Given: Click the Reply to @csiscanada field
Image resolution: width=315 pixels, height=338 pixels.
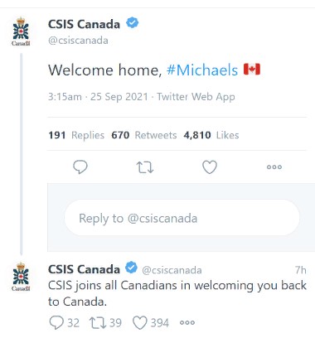Looking at the screenshot, I should coord(182,218).
